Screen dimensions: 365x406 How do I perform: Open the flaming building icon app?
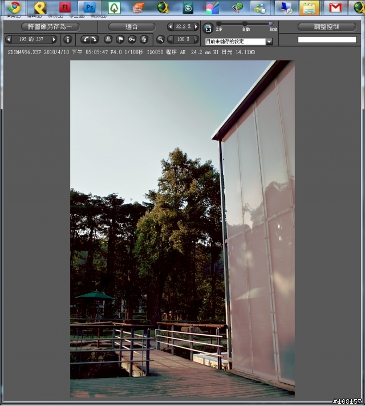139,7
